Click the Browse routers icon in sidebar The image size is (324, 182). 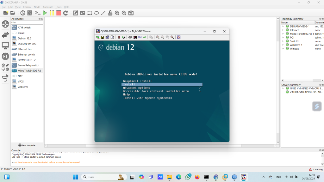[x=5, y=24]
